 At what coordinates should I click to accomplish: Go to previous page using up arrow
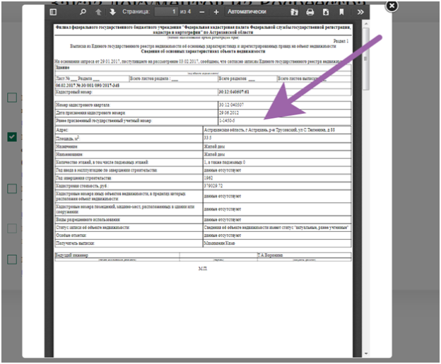coord(98,12)
